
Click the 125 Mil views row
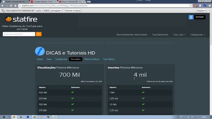point(70,99)
